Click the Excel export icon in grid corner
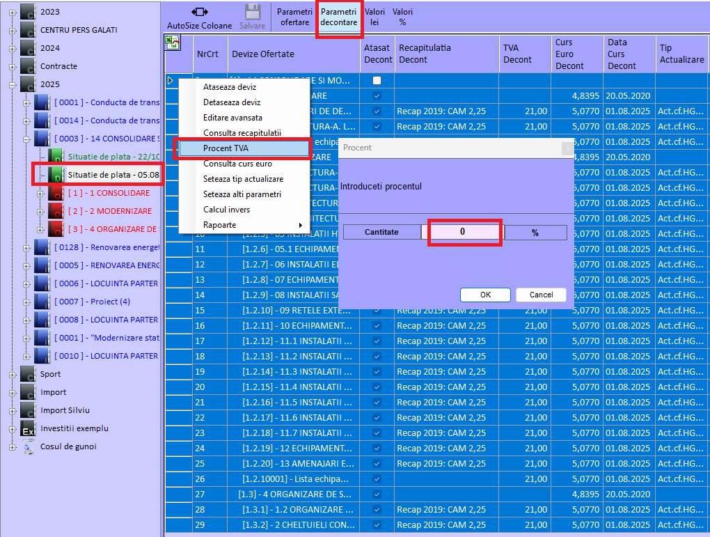710x537 pixels. tap(171, 44)
